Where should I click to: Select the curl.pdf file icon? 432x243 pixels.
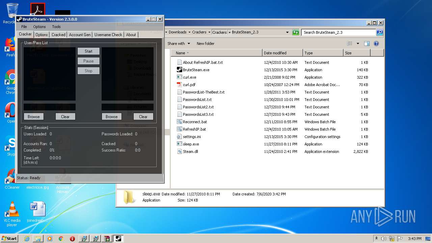tap(180, 85)
